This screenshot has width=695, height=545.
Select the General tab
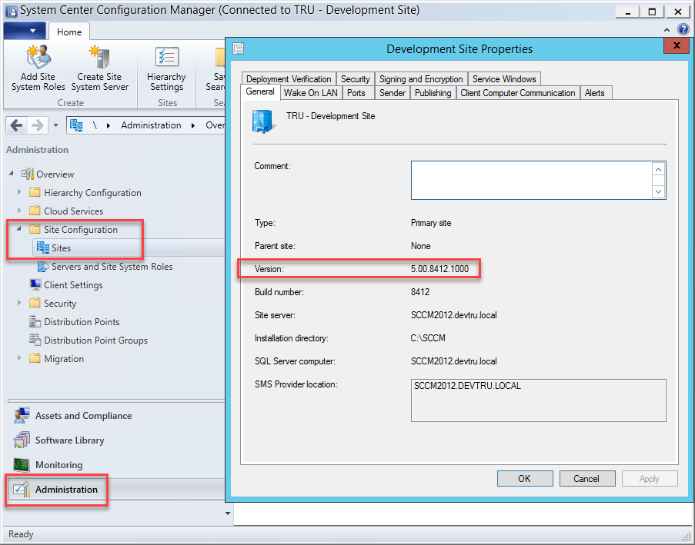tap(260, 91)
